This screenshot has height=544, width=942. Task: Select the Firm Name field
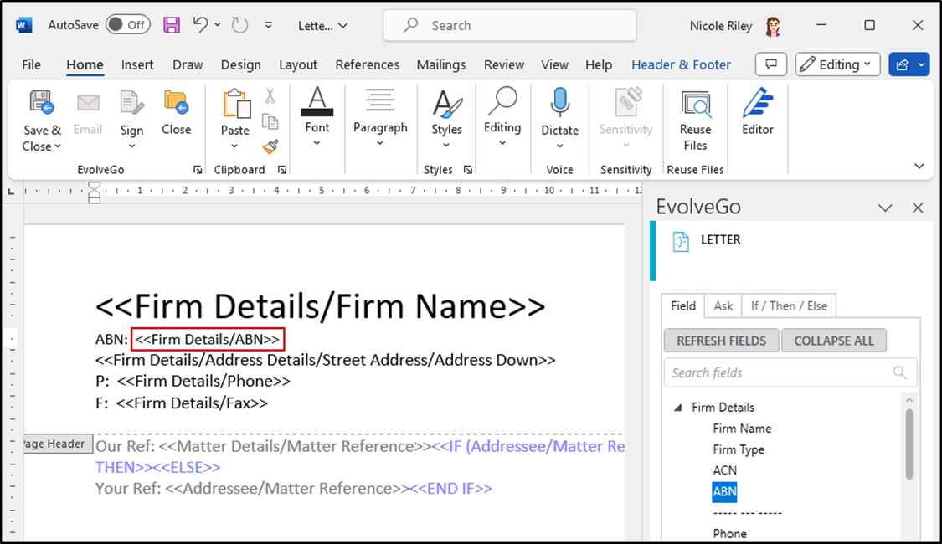pos(742,429)
